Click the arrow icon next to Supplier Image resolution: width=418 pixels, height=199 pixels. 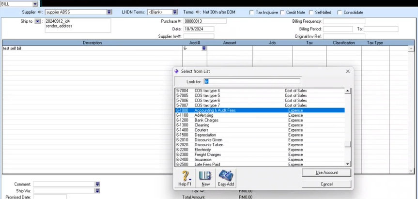coord(40,12)
